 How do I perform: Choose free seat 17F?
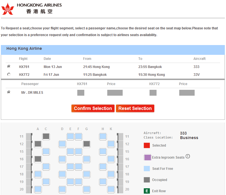[78, 167]
